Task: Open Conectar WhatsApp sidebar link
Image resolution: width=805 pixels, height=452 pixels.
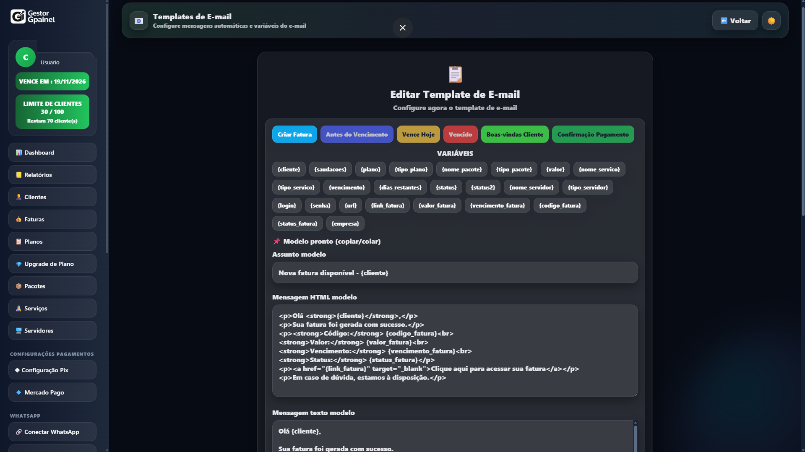Action: tap(52, 432)
